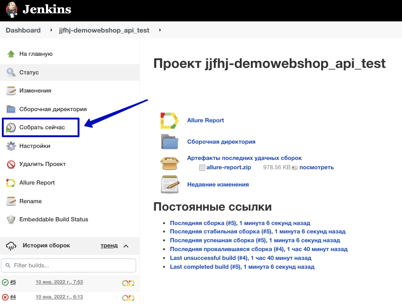Open Недавние изменения link

click(218, 185)
